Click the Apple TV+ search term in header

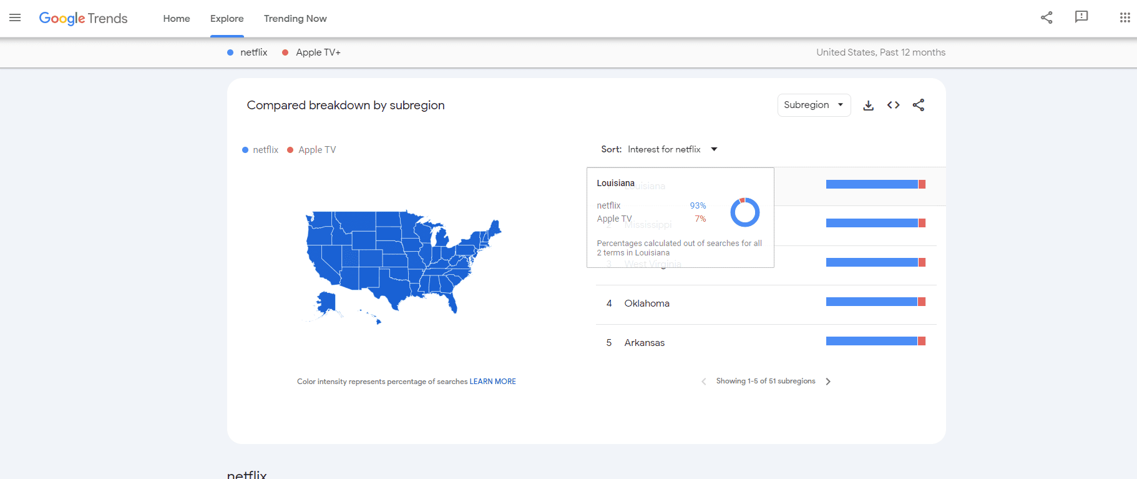311,52
